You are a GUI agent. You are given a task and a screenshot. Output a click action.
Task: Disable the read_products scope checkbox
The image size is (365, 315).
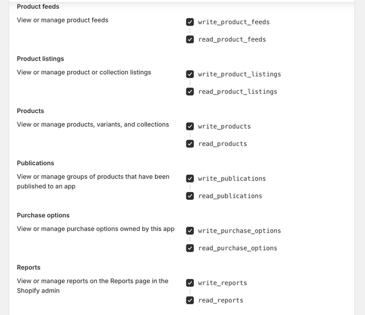tap(190, 144)
